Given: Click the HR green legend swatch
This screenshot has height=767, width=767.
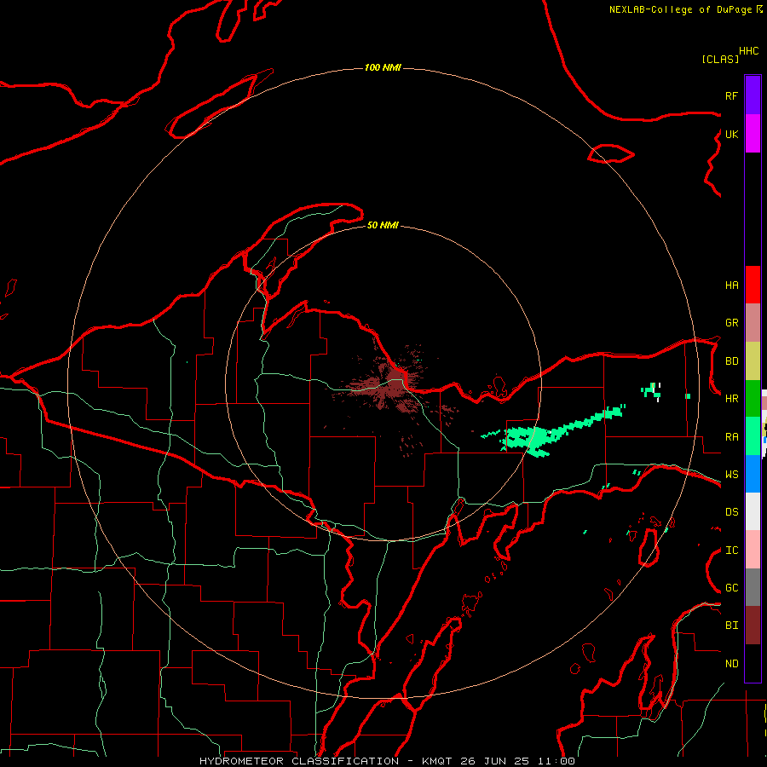Looking at the screenshot, I should tap(753, 399).
